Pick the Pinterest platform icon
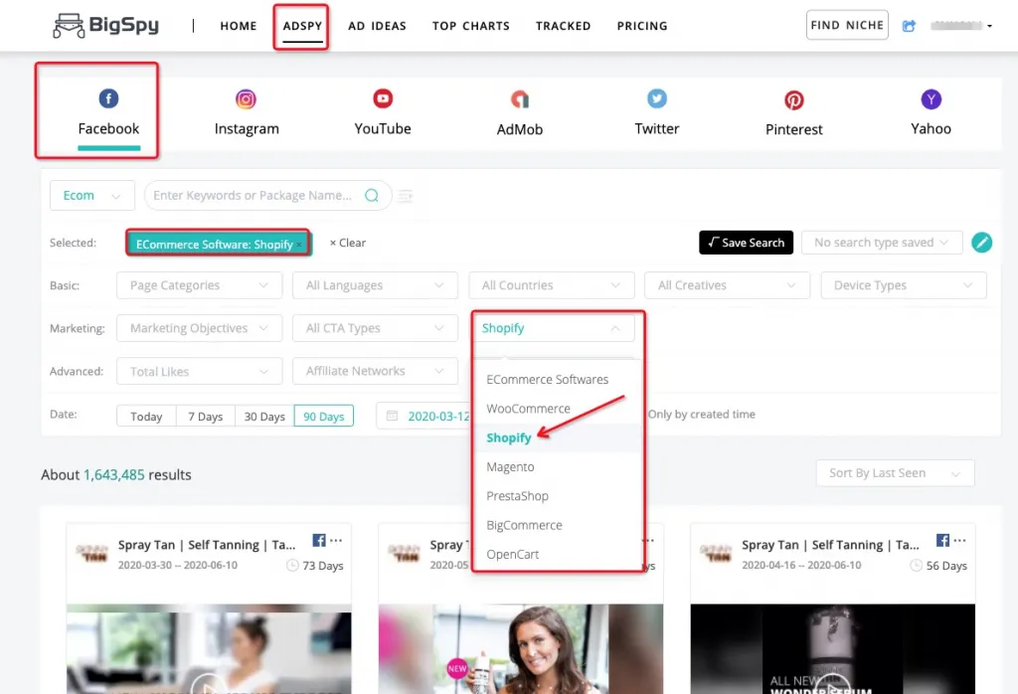The image size is (1018, 694). [x=794, y=99]
